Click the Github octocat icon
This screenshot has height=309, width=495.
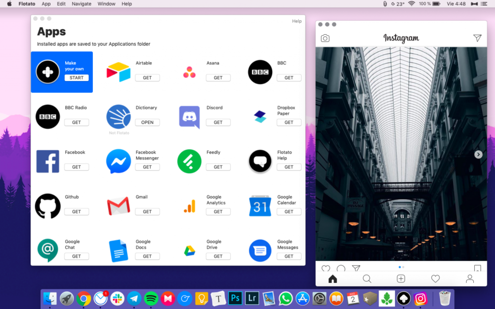pos(48,206)
